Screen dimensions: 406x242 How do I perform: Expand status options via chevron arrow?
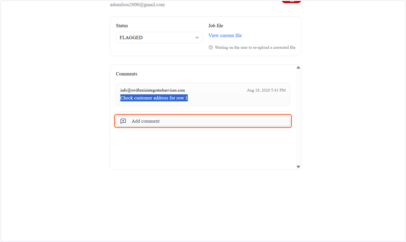pyautogui.click(x=197, y=38)
